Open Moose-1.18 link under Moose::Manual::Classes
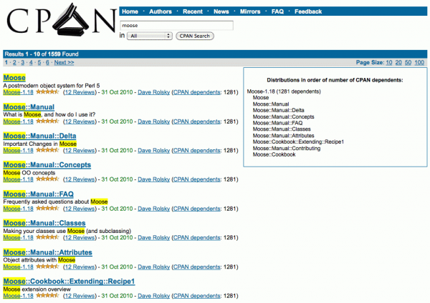Image resolution: width=430 pixels, height=303 pixels. pos(18,238)
